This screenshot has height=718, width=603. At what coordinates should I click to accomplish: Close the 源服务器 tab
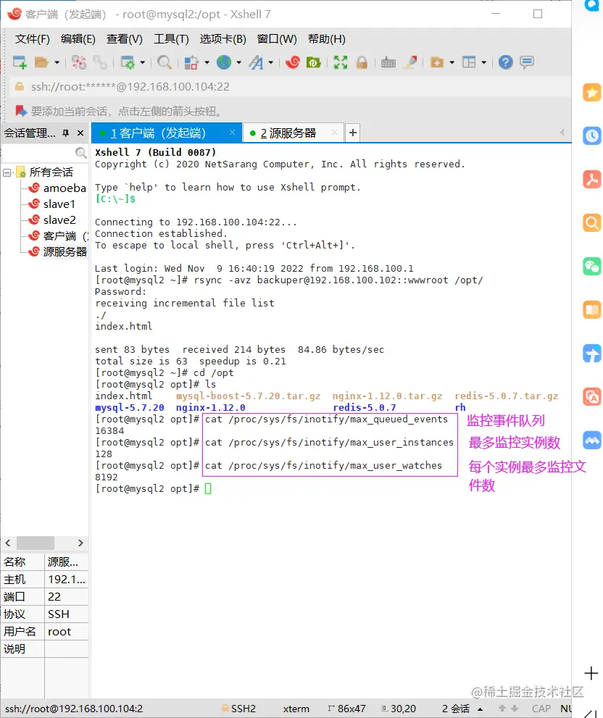click(x=334, y=133)
